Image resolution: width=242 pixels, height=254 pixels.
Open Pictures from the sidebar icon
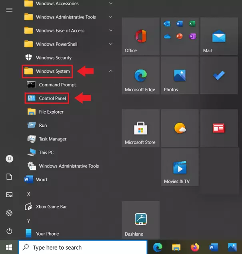tap(9, 194)
